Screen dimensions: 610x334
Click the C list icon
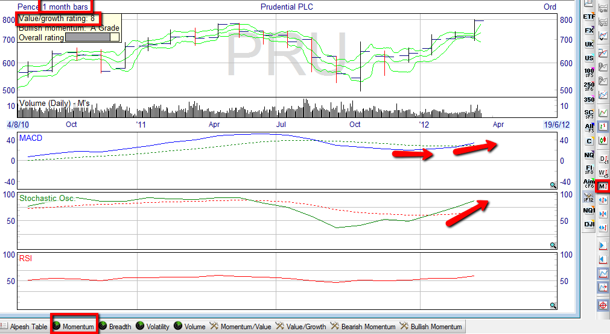(589, 141)
